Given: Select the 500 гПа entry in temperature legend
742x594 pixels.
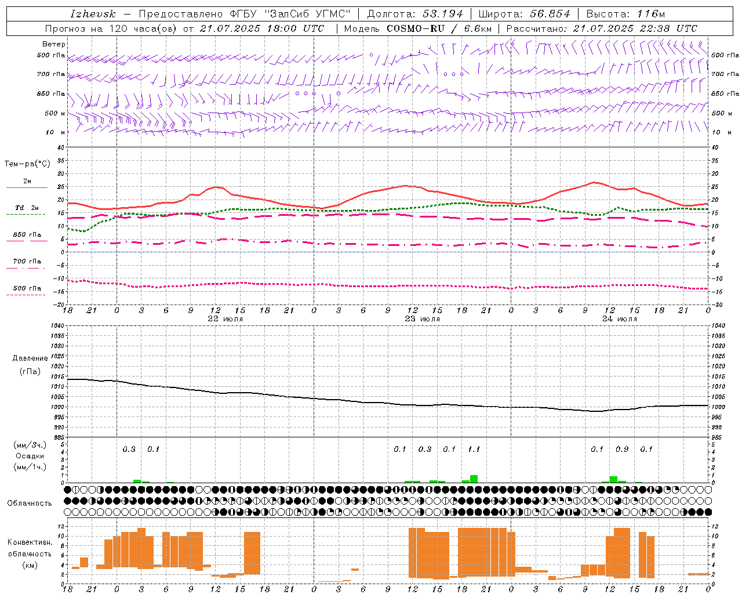Looking at the screenshot, I should coord(27,288).
